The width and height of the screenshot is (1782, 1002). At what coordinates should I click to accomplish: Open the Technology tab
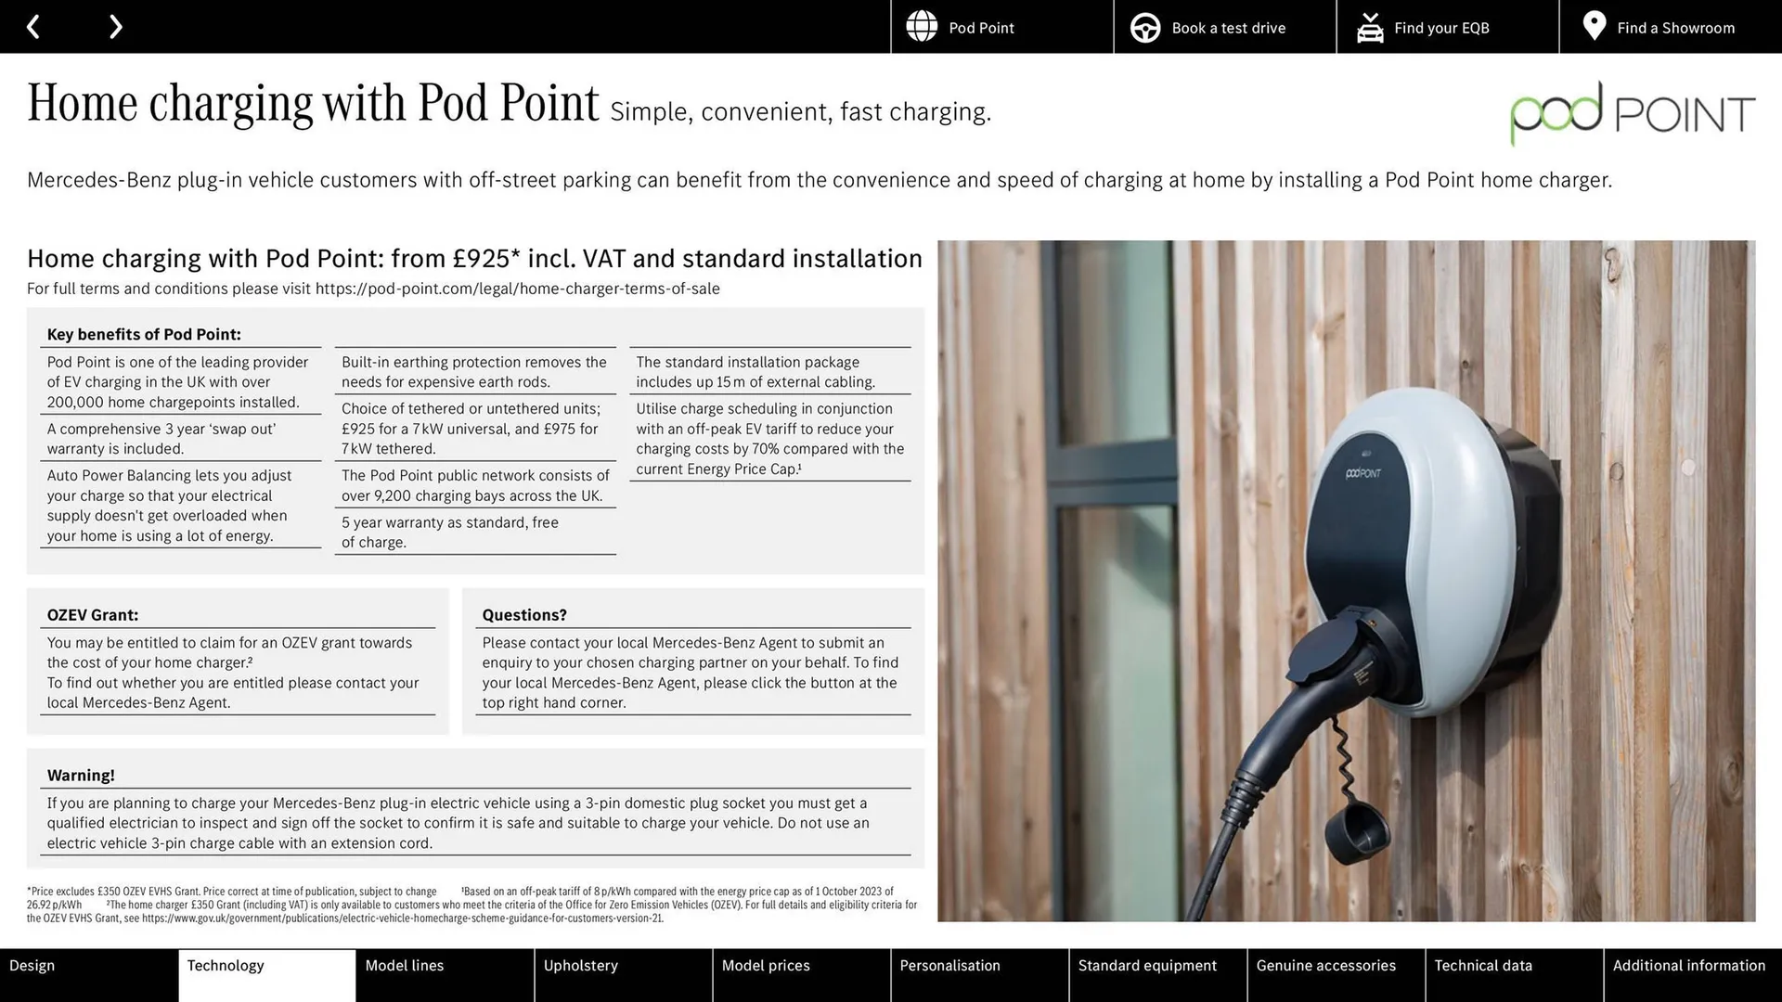[226, 967]
